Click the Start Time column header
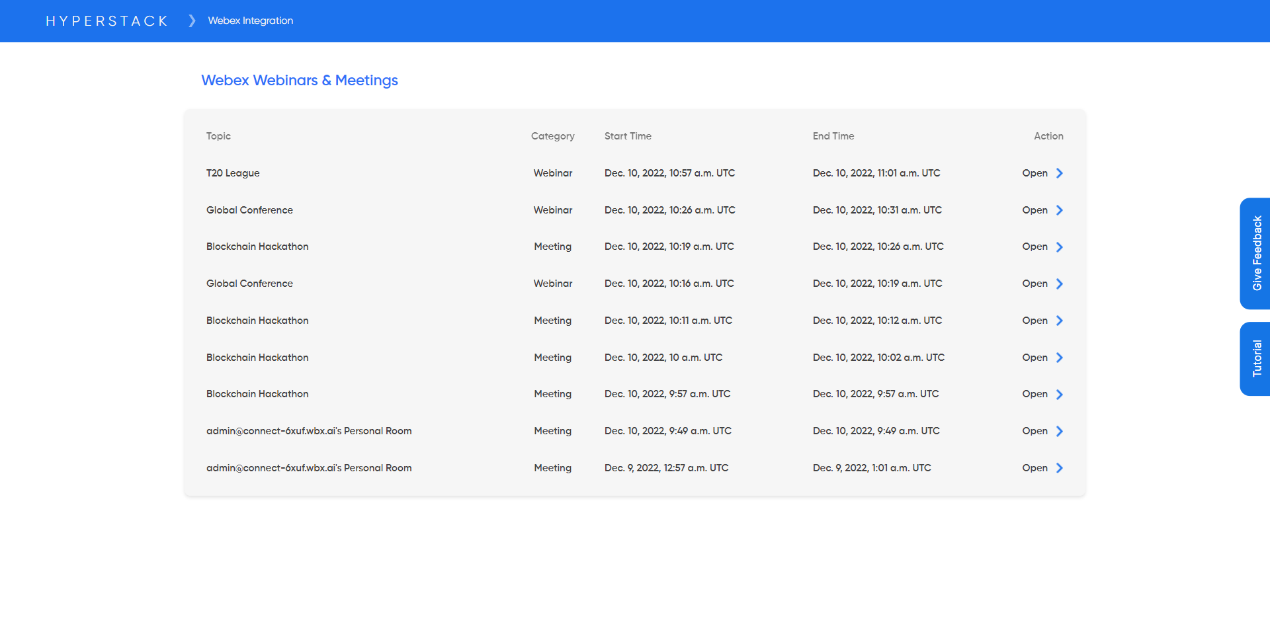Screen dimensions: 1270x620 628,136
